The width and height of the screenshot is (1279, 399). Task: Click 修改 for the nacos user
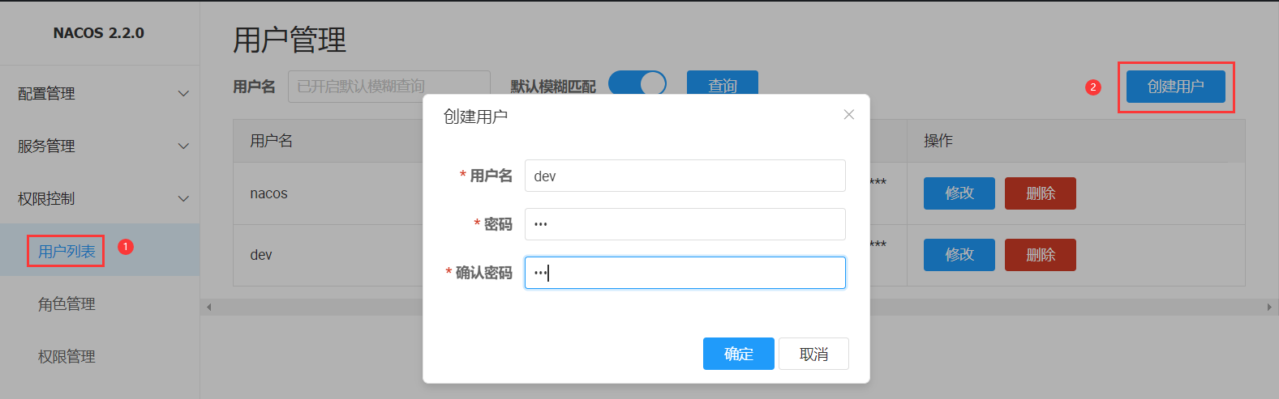pos(959,193)
